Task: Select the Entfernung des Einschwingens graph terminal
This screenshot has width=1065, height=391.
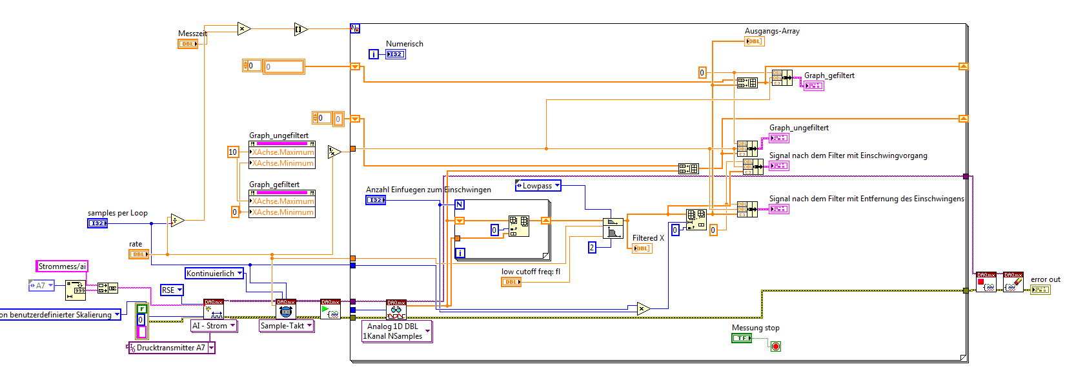Action: [779, 209]
